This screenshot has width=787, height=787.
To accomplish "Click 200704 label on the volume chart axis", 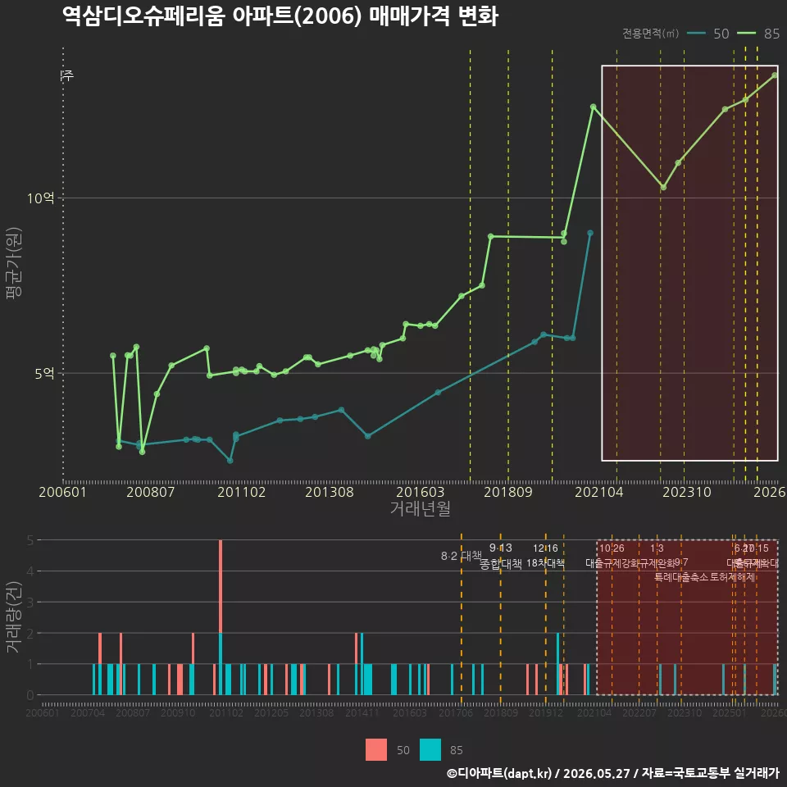I will coord(88,712).
